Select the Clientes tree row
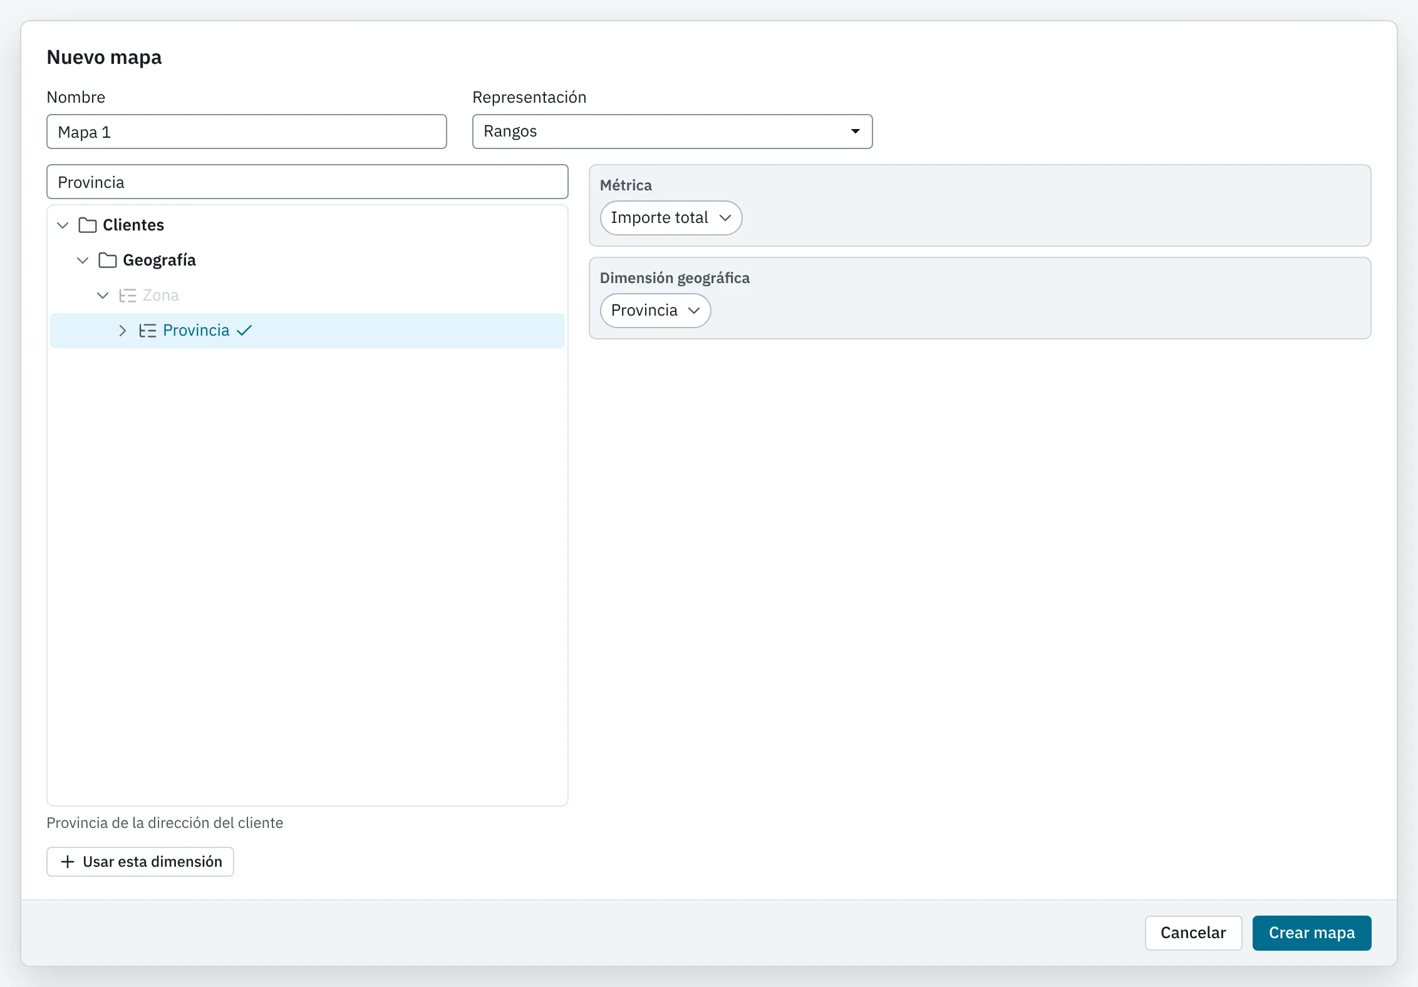 click(x=308, y=225)
